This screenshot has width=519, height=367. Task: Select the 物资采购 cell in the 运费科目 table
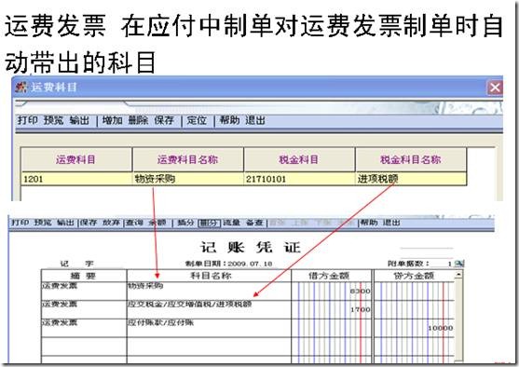188,179
